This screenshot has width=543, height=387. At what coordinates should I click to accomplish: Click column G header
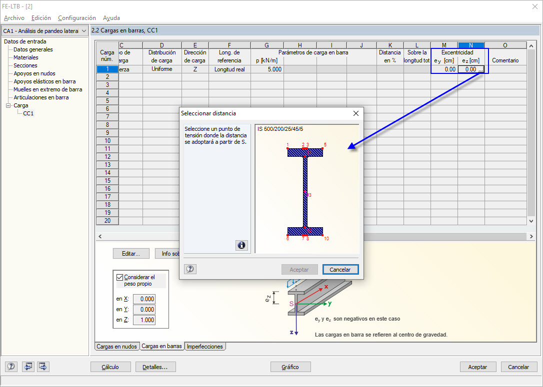click(267, 45)
